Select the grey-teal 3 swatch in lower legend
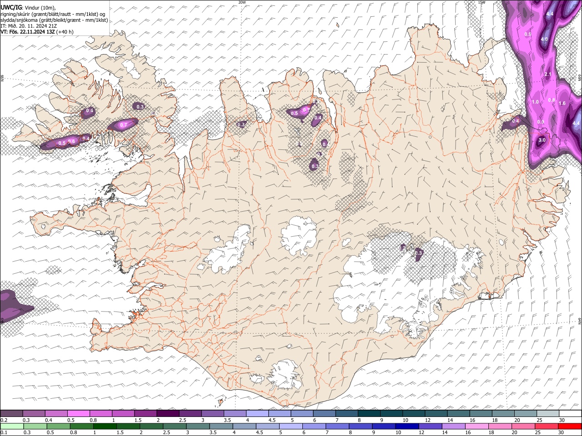The width and height of the screenshot is (582, 436). tap(197, 426)
